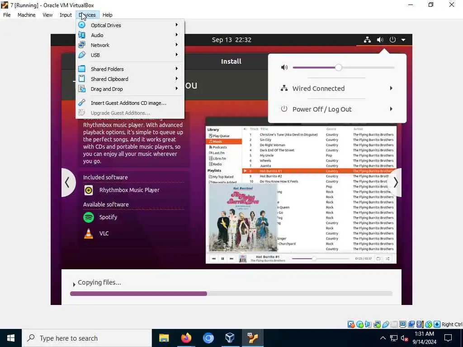The image size is (463, 347).
Task: Expand Shared Folders submenu arrow
Action: pos(177,69)
